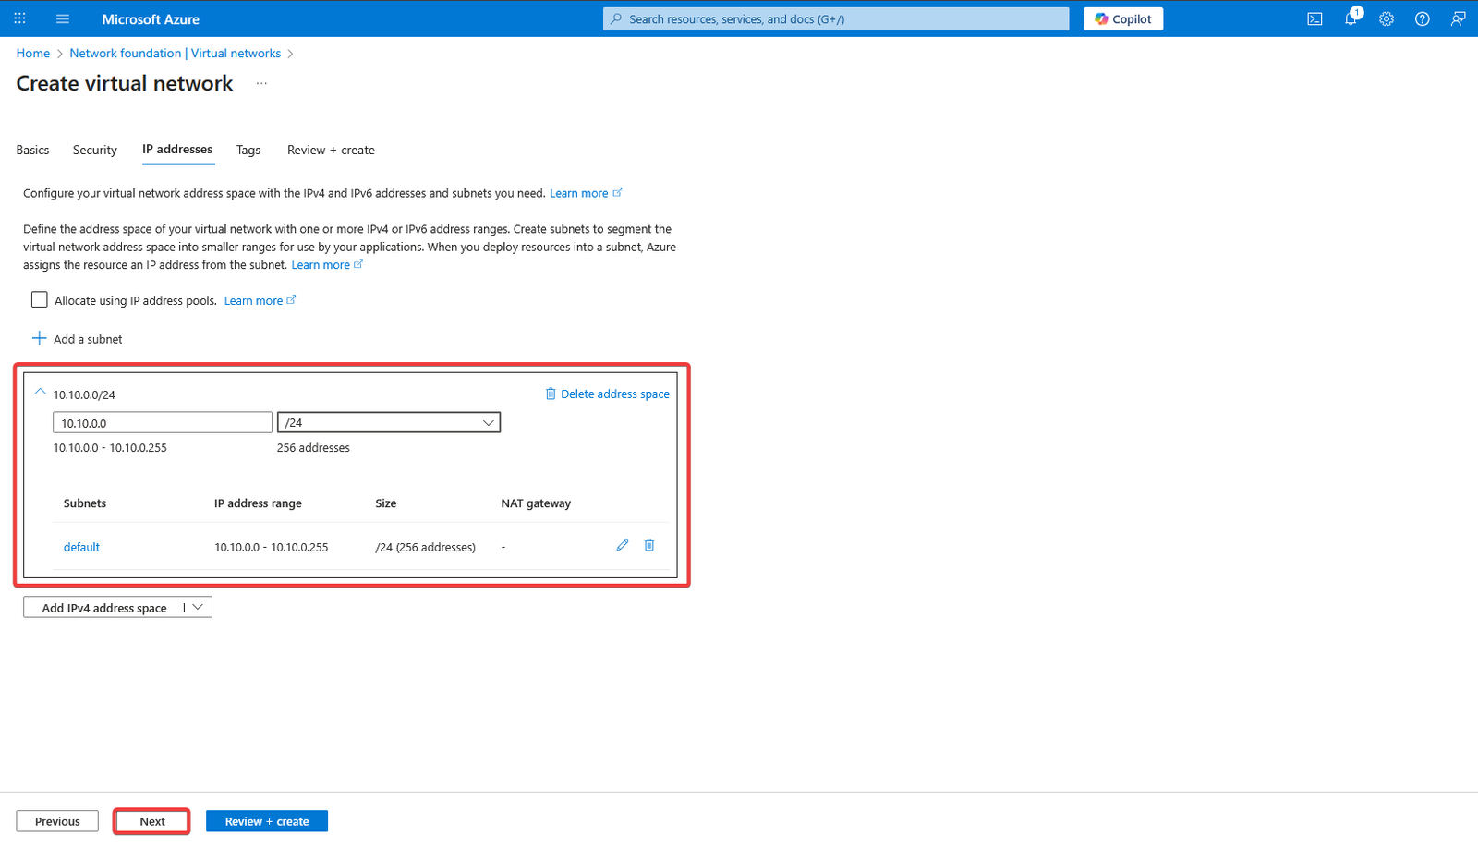Delete the default subnet with trash icon

coord(649,546)
